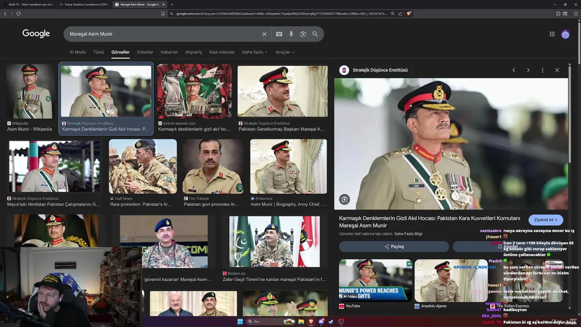Image resolution: width=581 pixels, height=327 pixels.
Task: Show next image in preview panel
Action: [x=528, y=70]
